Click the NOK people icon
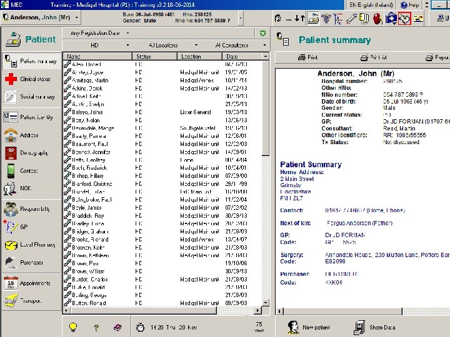The height and width of the screenshot is (337, 450). point(10,188)
